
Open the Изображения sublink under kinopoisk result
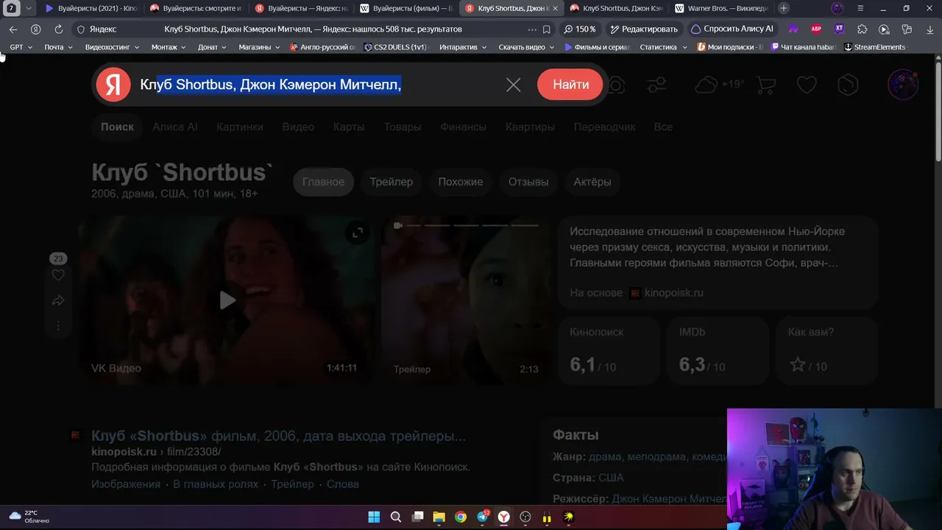click(126, 484)
